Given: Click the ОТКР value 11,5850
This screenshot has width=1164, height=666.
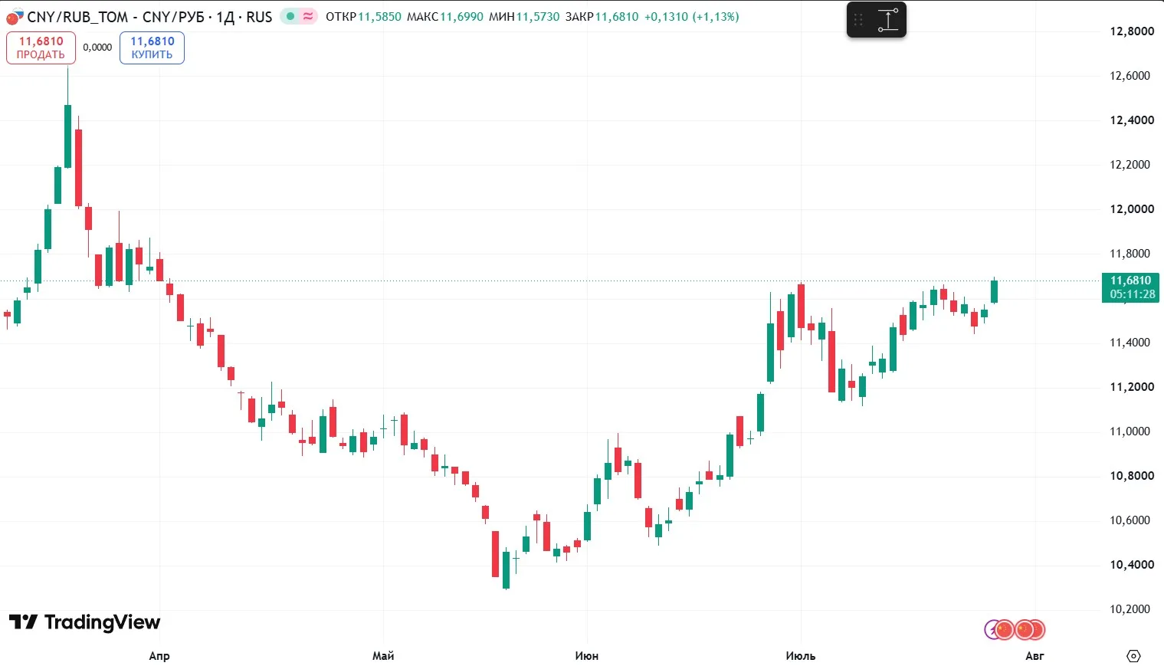Looking at the screenshot, I should click(x=379, y=17).
